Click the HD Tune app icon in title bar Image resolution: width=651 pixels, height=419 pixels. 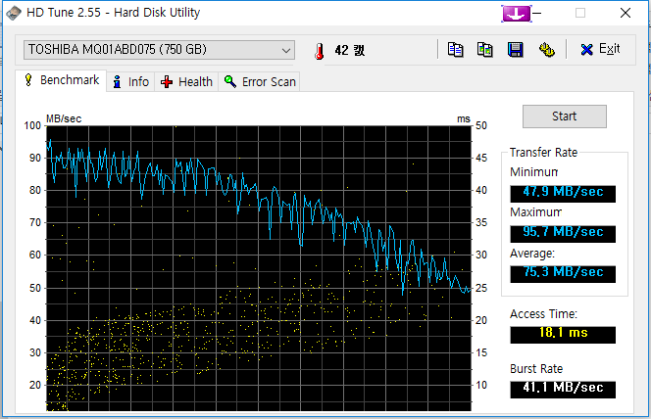point(14,13)
